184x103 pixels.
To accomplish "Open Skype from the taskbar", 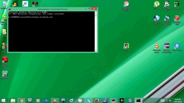I will [x=88, y=100].
